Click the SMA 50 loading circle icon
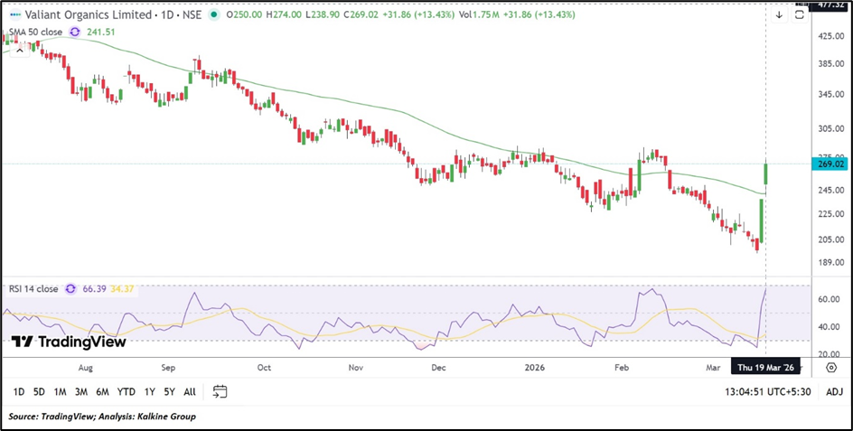 click(75, 33)
